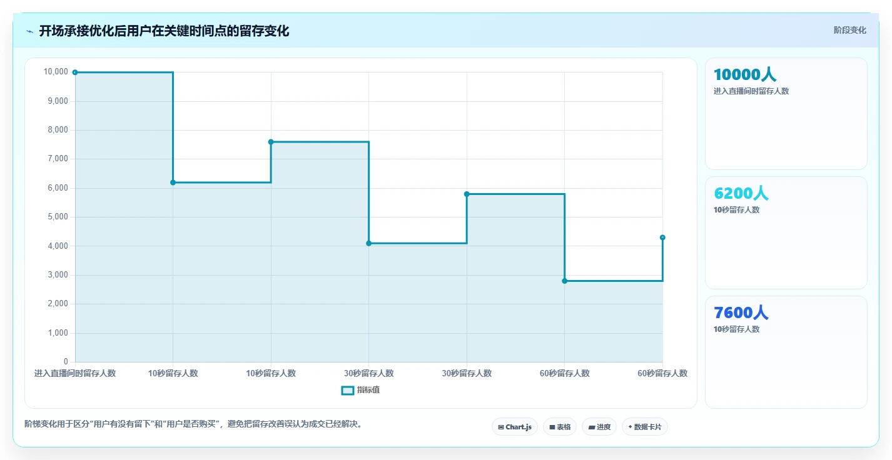The width and height of the screenshot is (892, 460).
Task: Click the 10000人 card value
Action: 745,74
